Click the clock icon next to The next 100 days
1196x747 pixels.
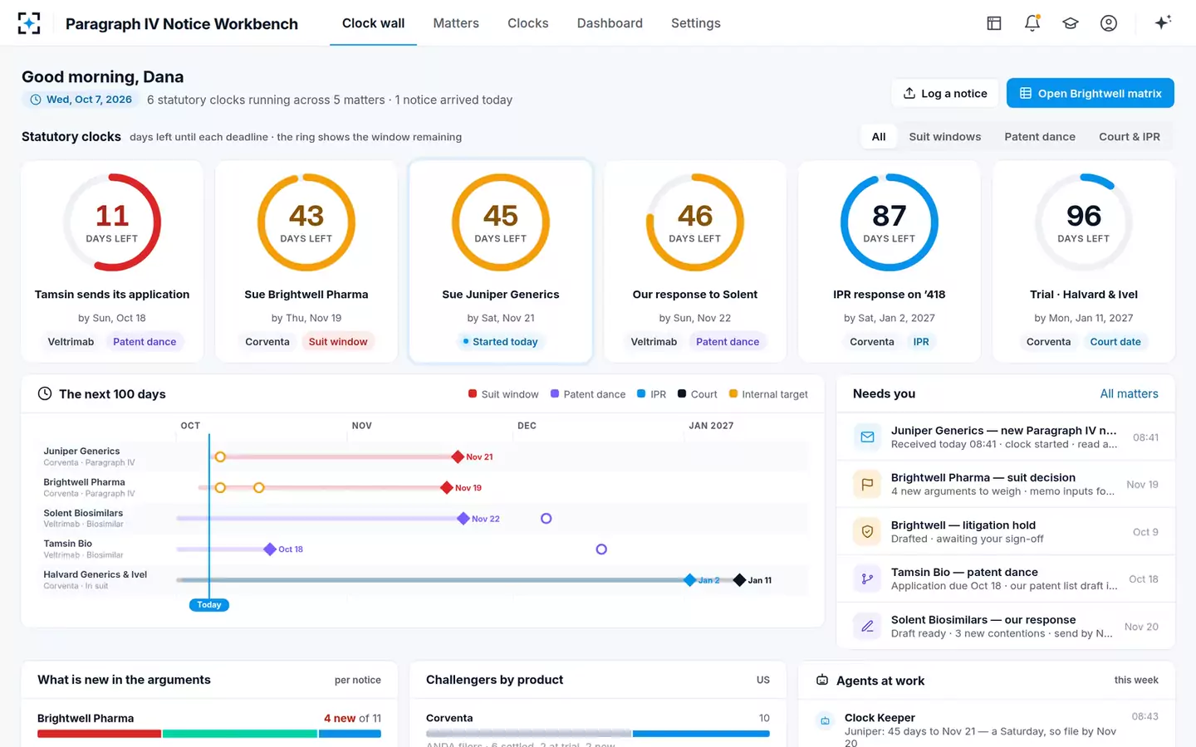click(x=45, y=393)
